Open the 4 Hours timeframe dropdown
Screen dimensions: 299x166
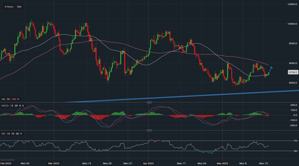tap(9, 6)
